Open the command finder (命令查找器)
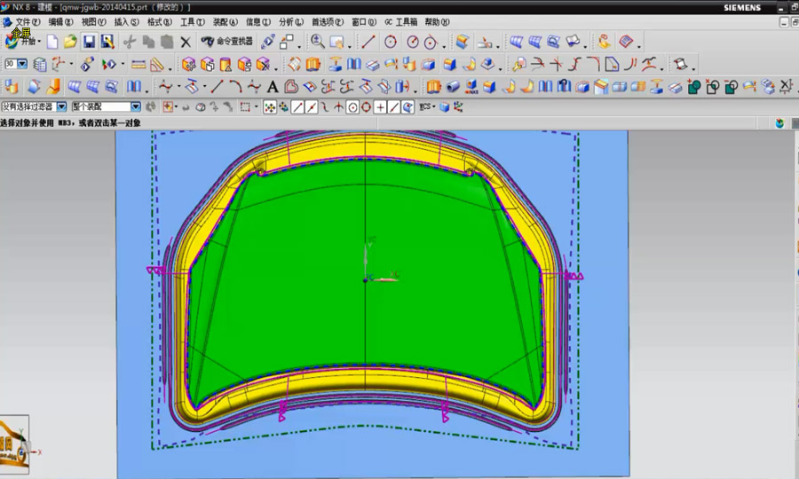The width and height of the screenshot is (799, 479). click(x=227, y=42)
